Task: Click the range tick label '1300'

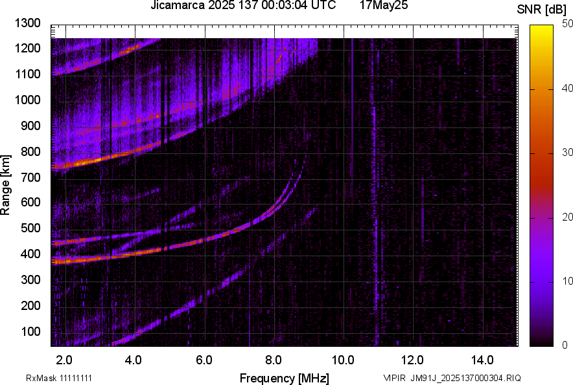Action: click(27, 23)
